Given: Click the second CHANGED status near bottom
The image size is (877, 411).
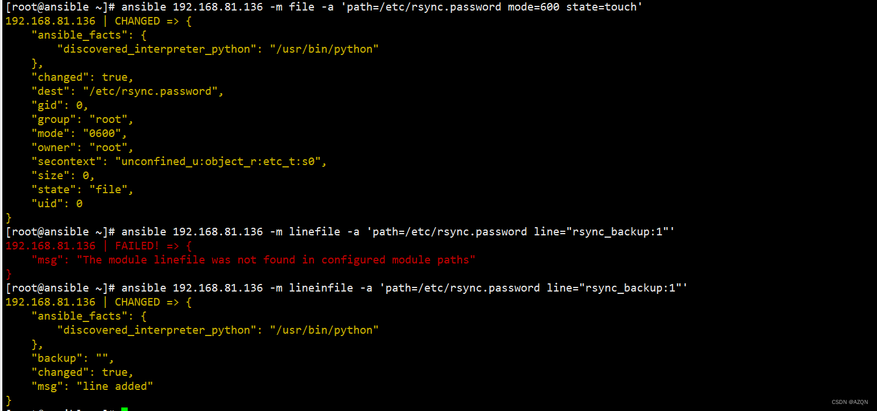Looking at the screenshot, I should [98, 302].
